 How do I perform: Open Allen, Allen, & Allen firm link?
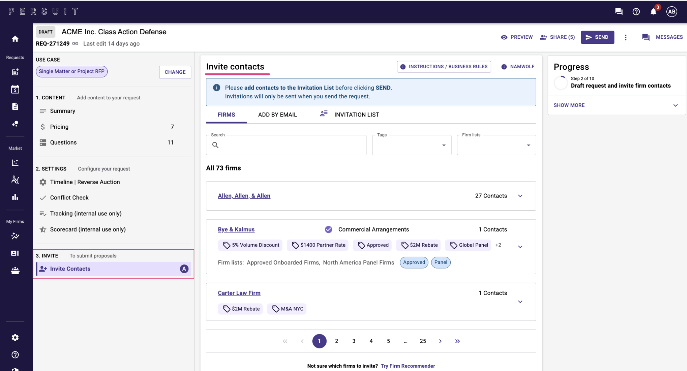coord(244,196)
